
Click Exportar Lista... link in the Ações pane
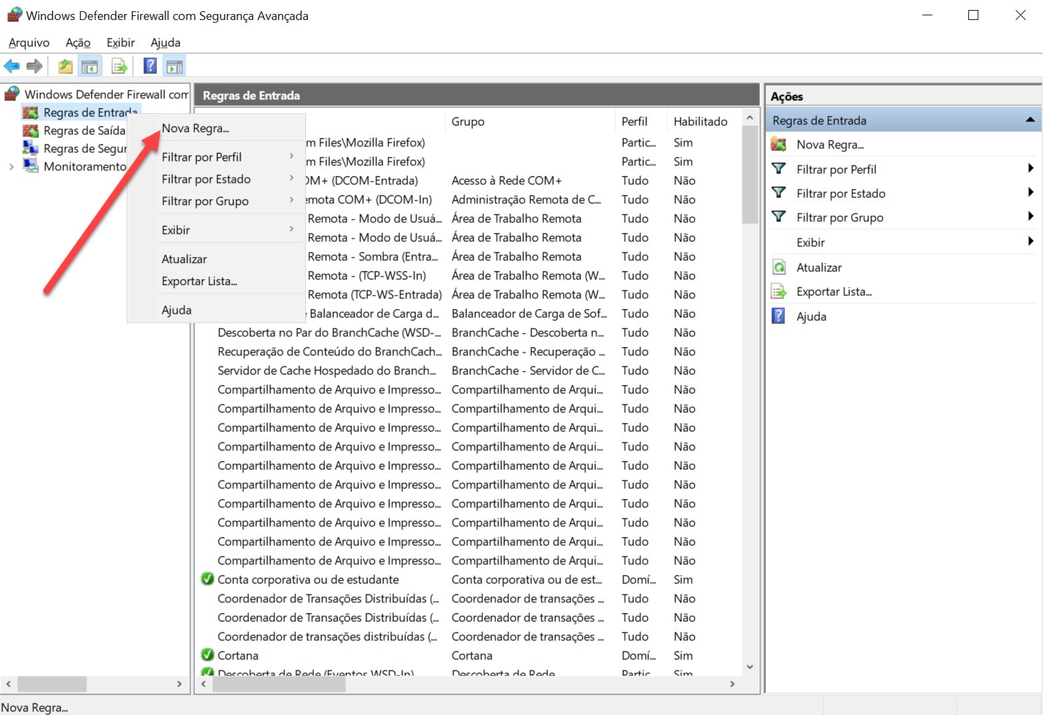pos(834,292)
